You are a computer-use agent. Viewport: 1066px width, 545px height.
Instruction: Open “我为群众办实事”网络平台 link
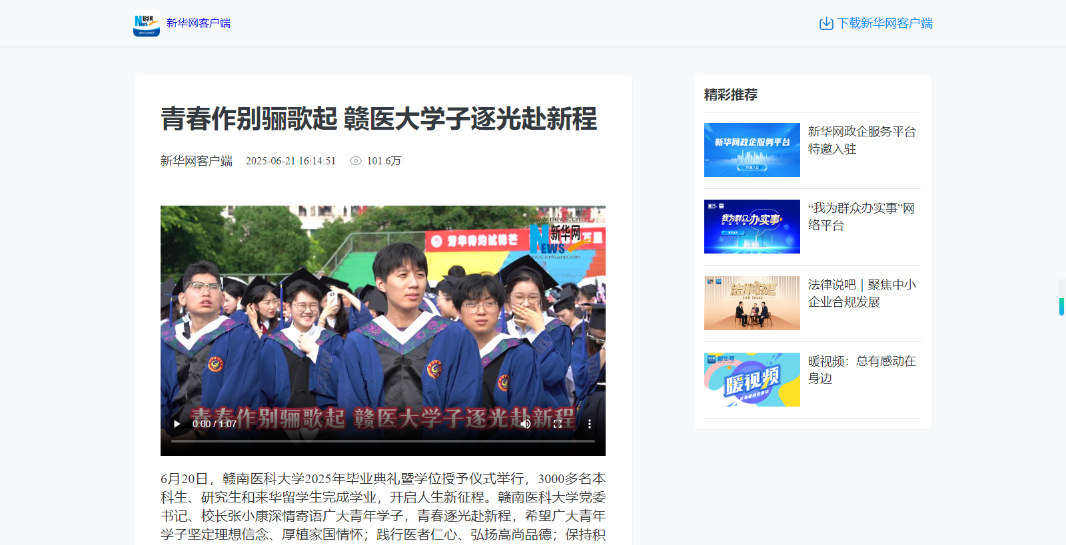click(x=861, y=217)
